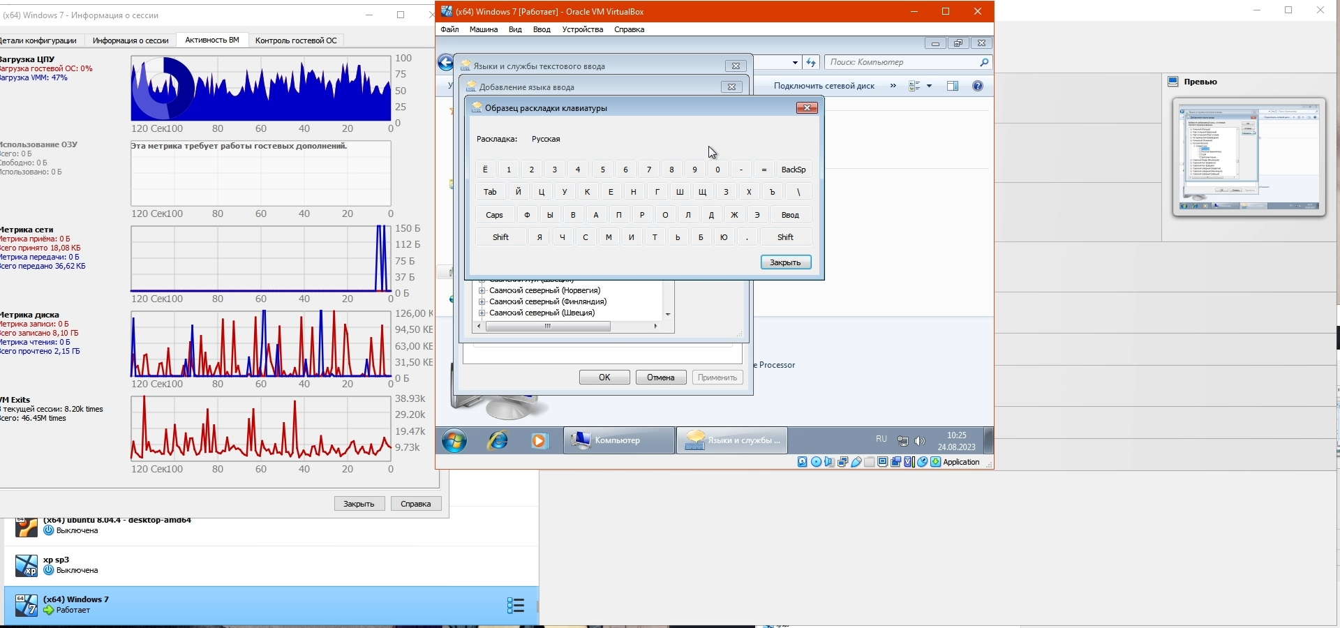The image size is (1340, 628).
Task: Click the Tab key on keyboard sample
Action: (x=491, y=192)
